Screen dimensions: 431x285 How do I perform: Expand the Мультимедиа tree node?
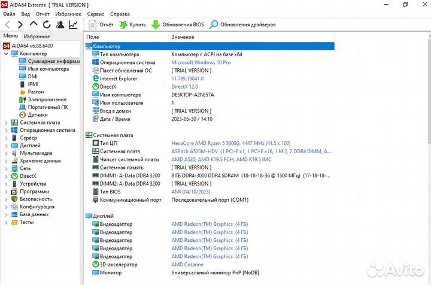click(6, 153)
